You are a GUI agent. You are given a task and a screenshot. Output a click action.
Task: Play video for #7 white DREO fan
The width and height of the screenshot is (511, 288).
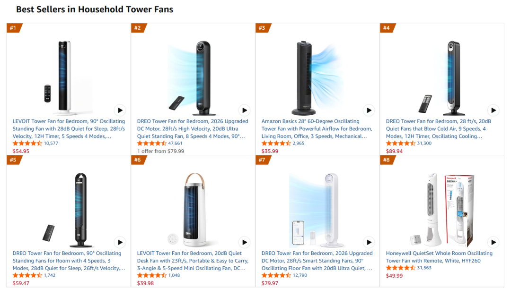pos(369,242)
